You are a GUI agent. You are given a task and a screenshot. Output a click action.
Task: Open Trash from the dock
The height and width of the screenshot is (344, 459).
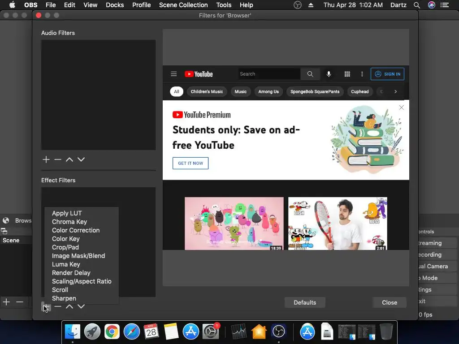[x=386, y=332]
